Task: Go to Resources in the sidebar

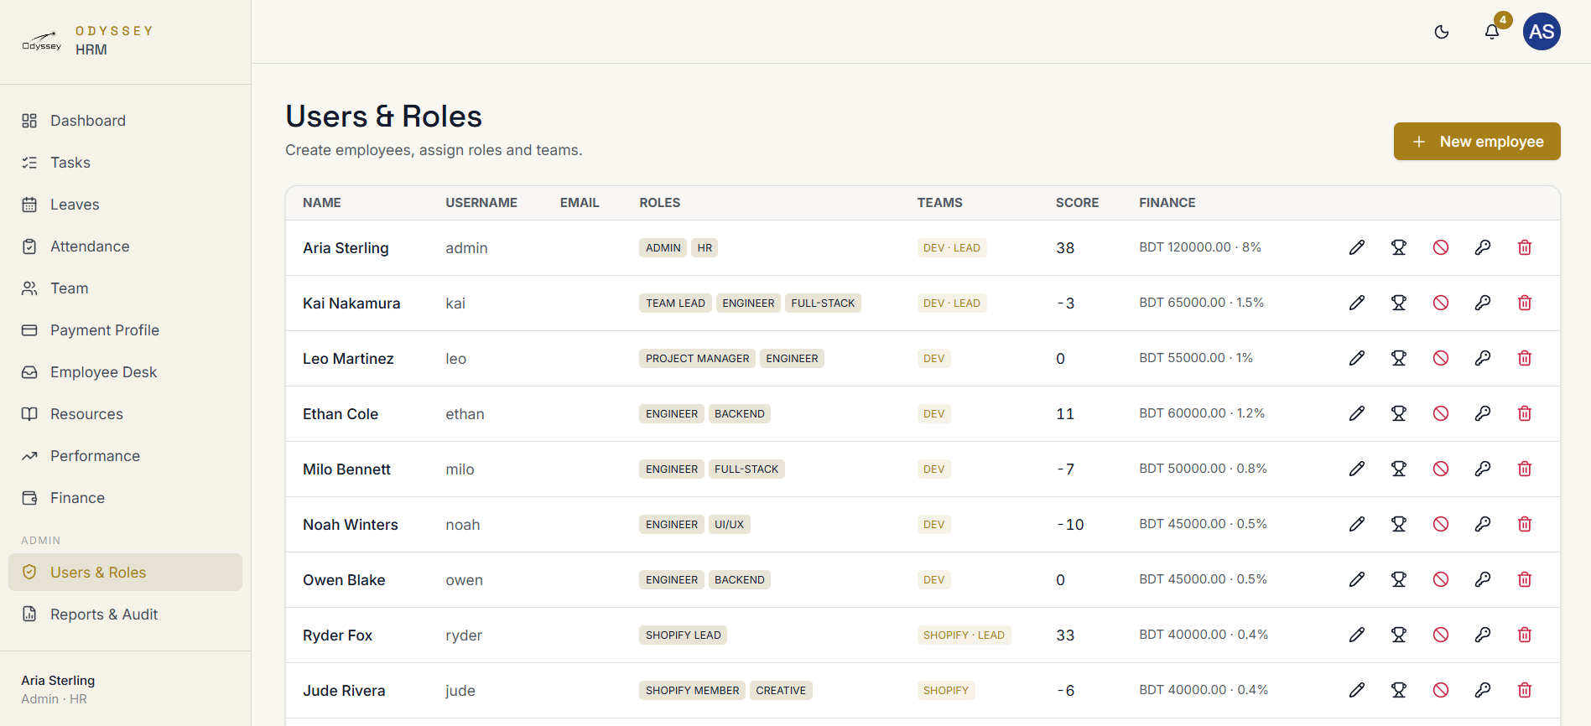Action: click(125, 414)
